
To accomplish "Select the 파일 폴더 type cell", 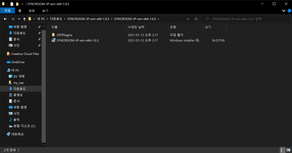I will (x=176, y=35).
